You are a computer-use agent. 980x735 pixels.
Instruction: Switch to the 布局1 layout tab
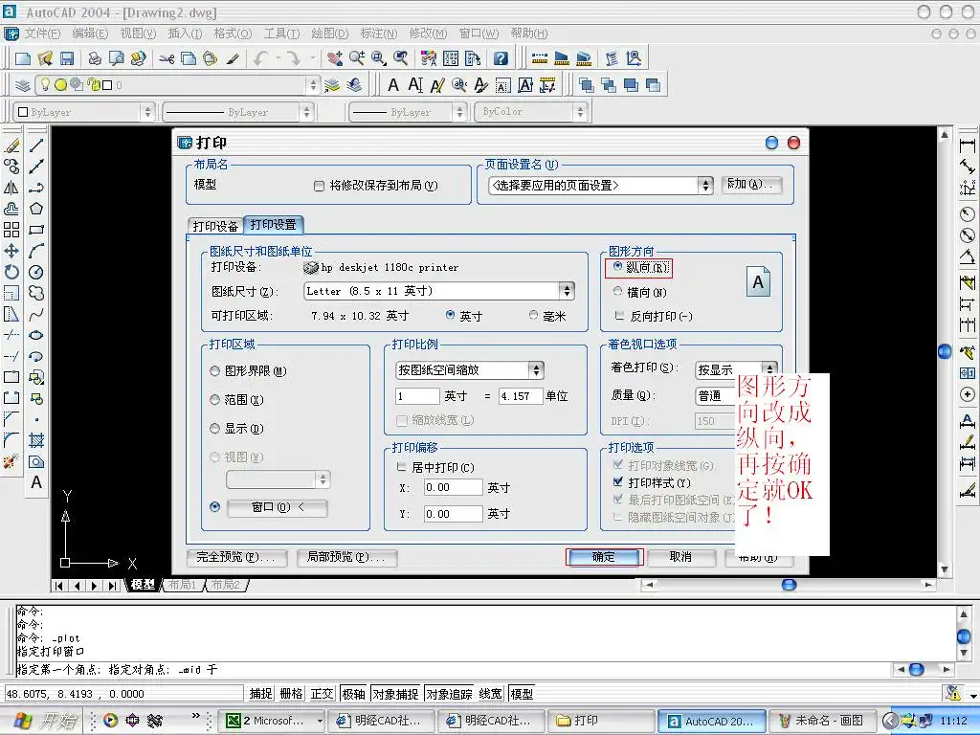[183, 585]
